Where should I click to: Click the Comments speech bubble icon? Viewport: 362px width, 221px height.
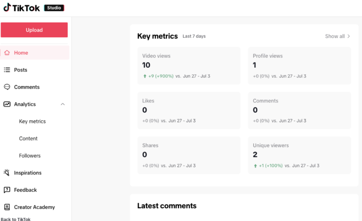point(7,87)
